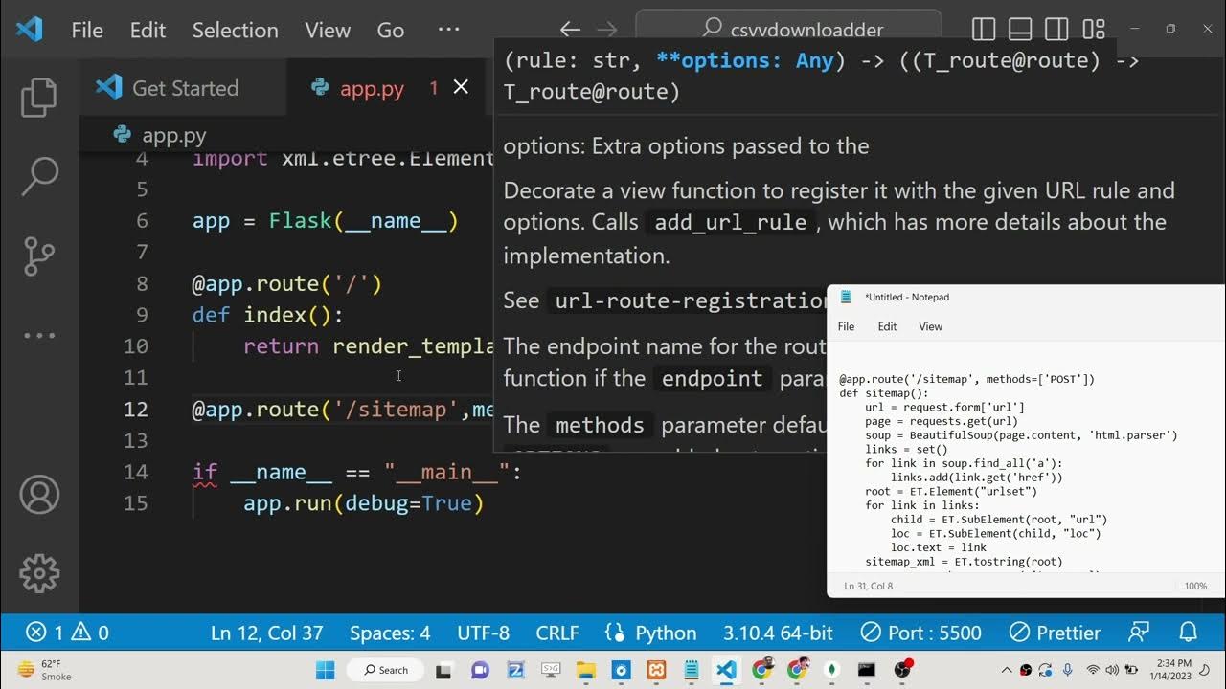
Task: Open the Selection menu
Action: (235, 30)
